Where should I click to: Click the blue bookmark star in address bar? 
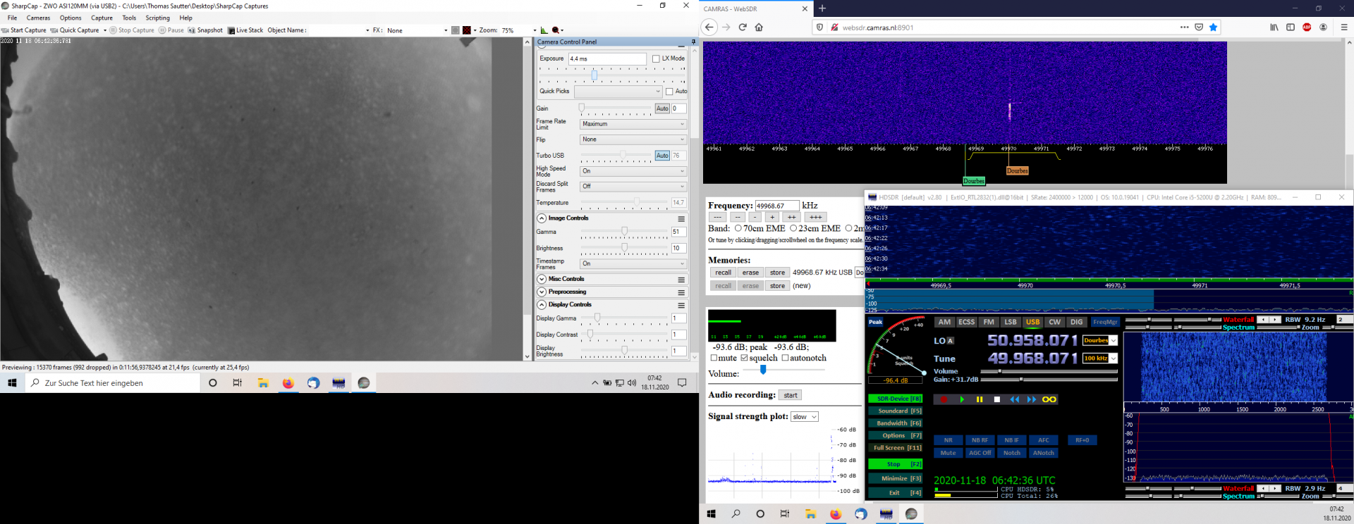(1213, 27)
